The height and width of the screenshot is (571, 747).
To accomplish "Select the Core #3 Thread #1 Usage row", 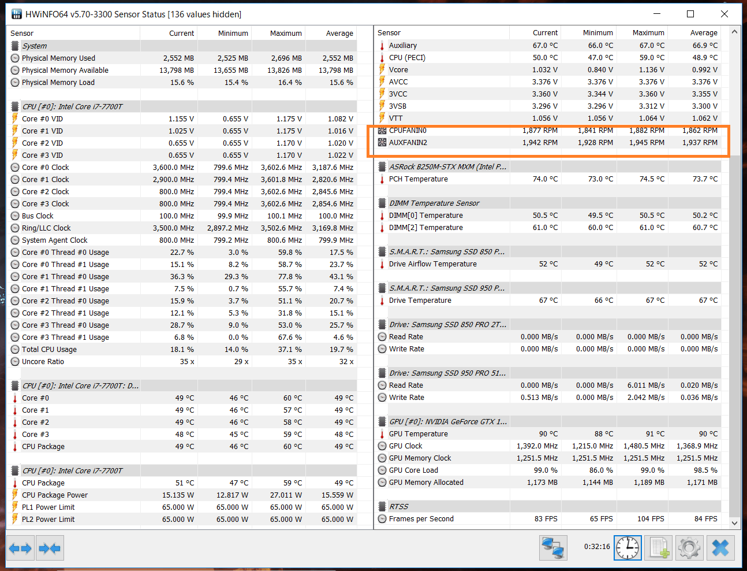I will (182, 338).
